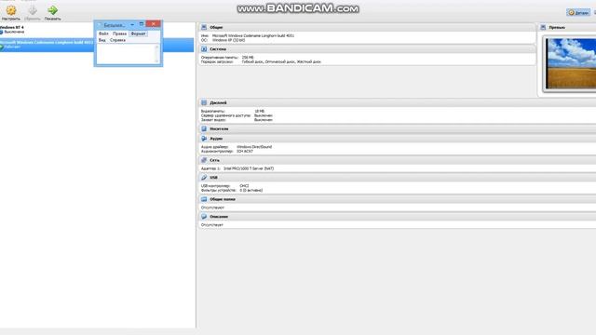Click the Longhorn VM preview thumbnail
This screenshot has width=596, height=335.
click(x=571, y=63)
